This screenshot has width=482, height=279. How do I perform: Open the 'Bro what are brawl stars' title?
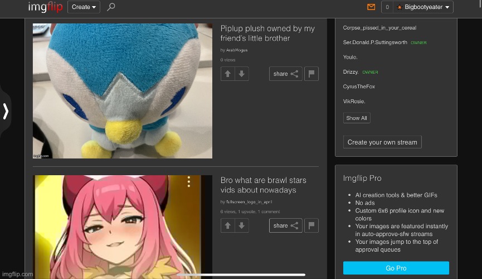pyautogui.click(x=263, y=185)
